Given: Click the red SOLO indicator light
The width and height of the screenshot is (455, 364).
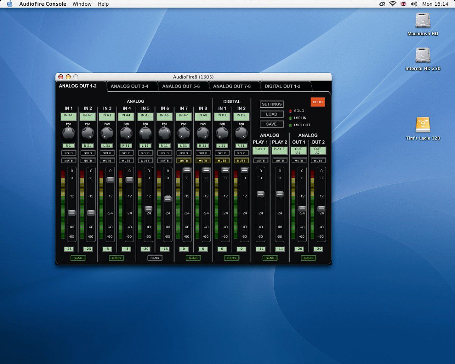Looking at the screenshot, I should (x=290, y=111).
